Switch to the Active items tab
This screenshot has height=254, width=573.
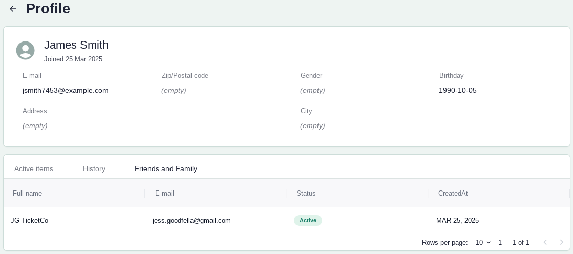pyautogui.click(x=34, y=168)
